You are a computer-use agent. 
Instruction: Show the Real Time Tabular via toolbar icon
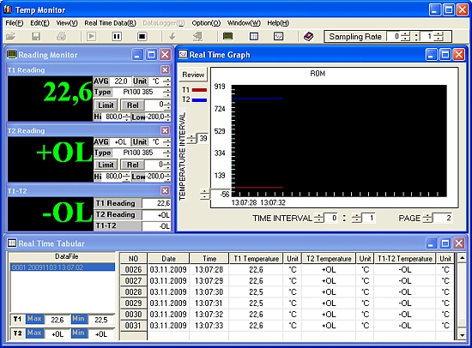(254, 37)
